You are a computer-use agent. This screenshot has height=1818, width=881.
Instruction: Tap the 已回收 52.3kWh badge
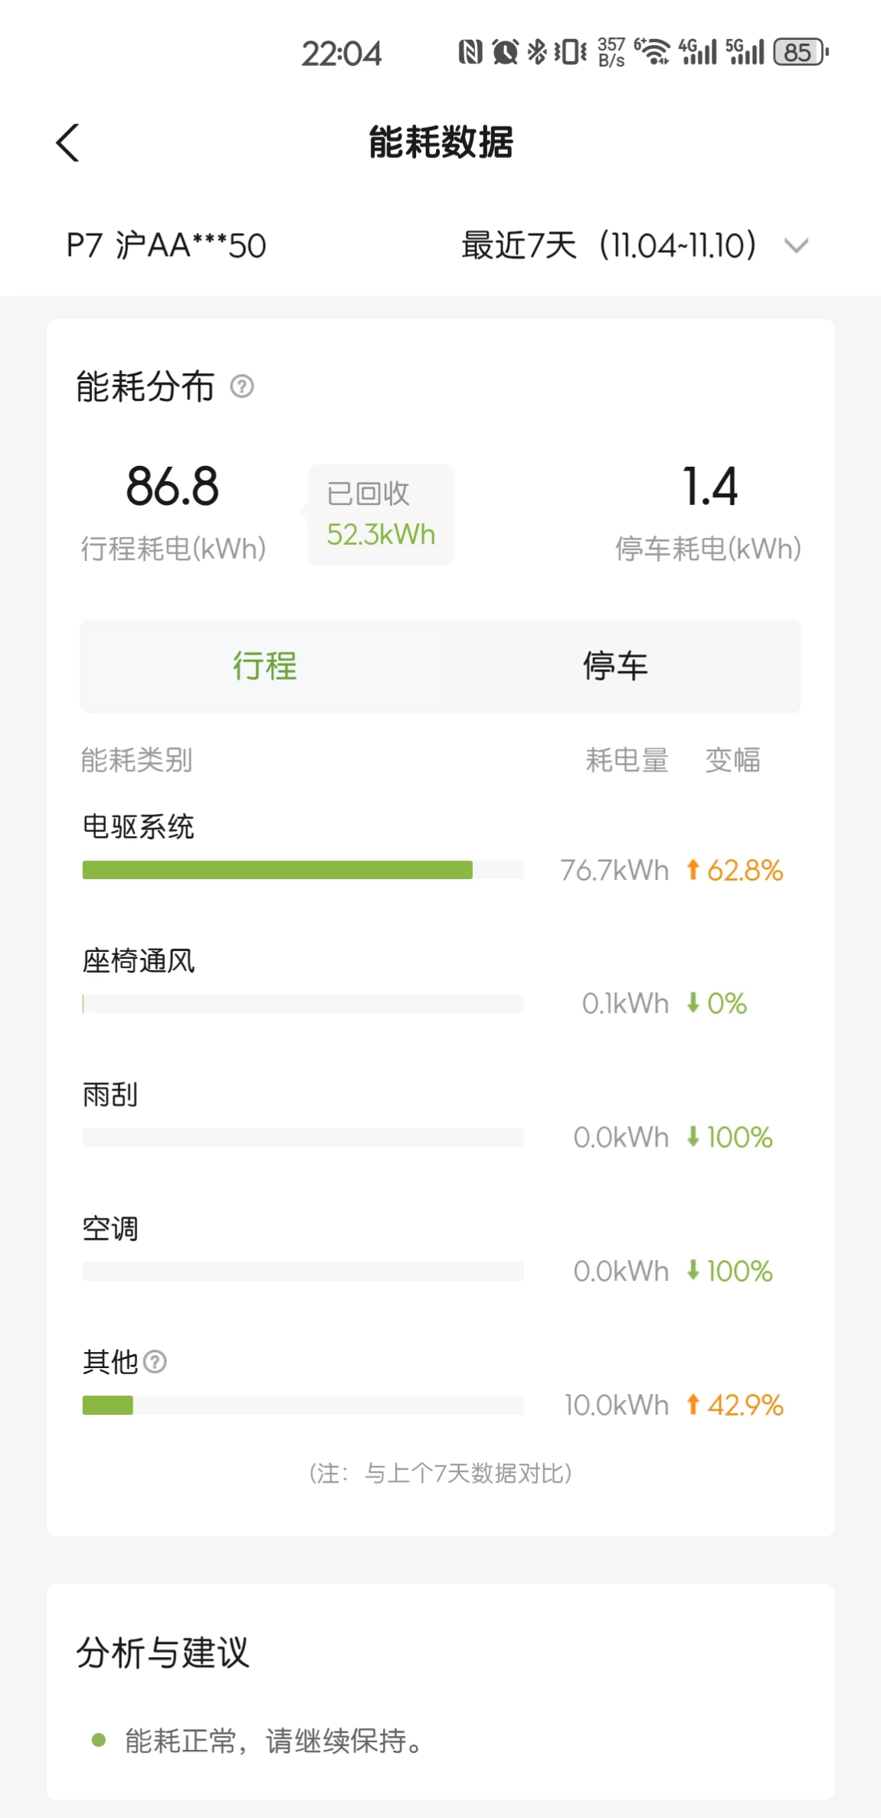tap(381, 515)
